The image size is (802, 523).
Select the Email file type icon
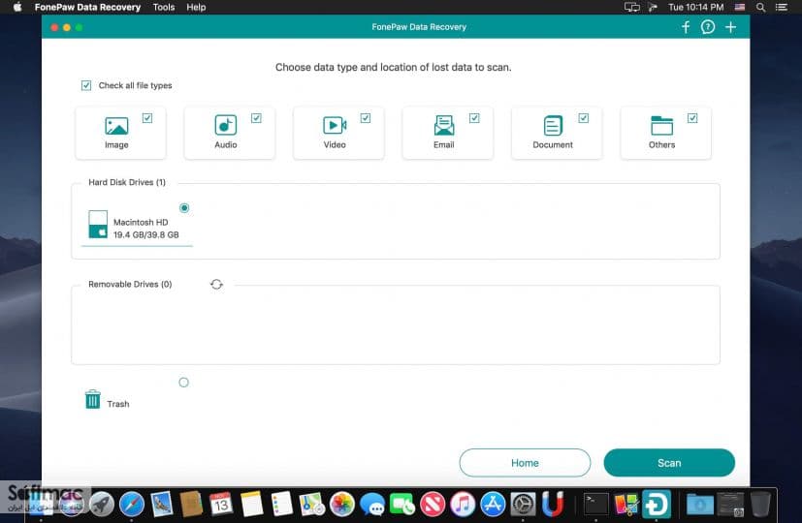444,125
